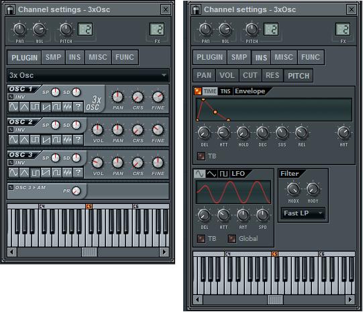
Task: Click the left keyboard scrollbar right arrow
Action: point(164,252)
